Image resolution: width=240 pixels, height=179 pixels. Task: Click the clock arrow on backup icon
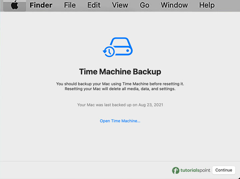tap(108, 52)
